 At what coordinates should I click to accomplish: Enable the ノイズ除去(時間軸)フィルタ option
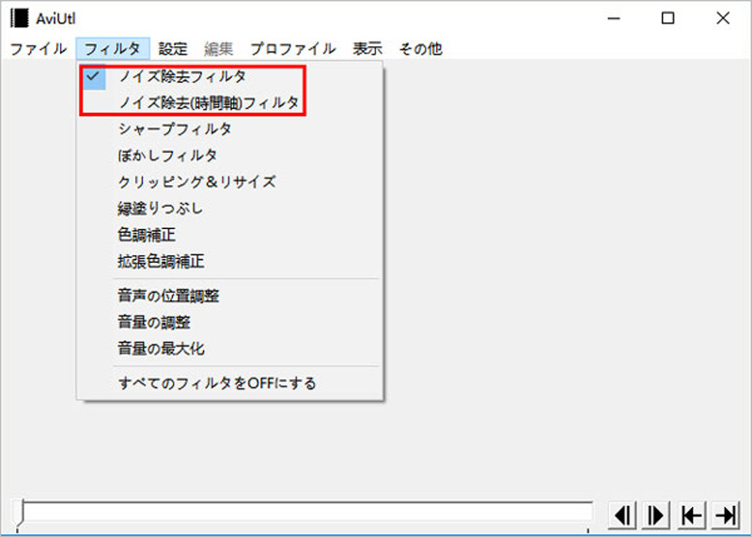point(209,103)
